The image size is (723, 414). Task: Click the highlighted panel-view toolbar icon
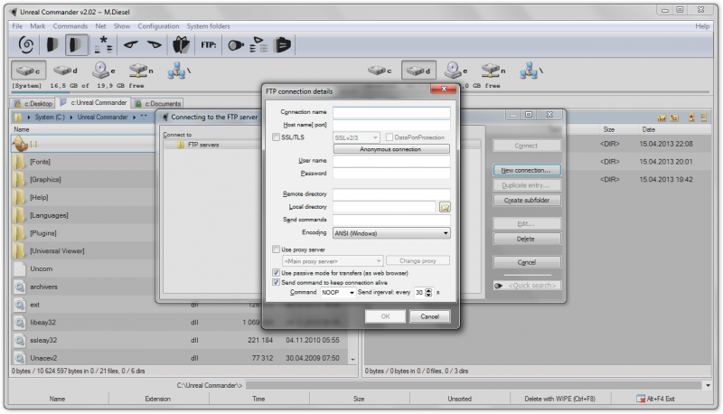pos(76,44)
